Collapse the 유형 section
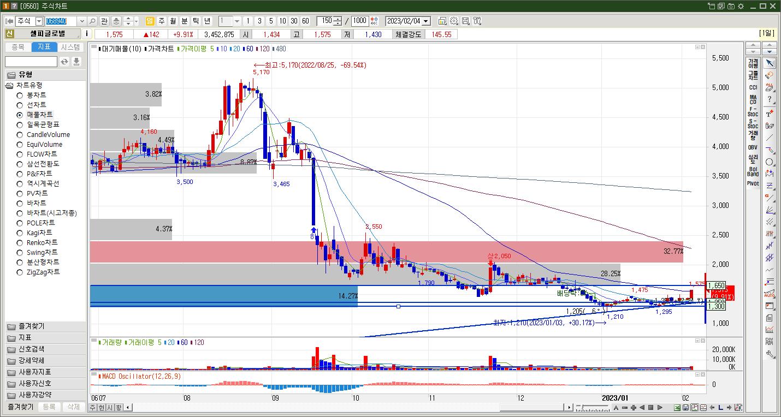781x417 pixels. pos(46,74)
